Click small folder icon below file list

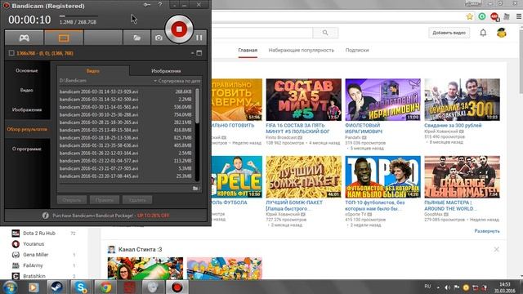point(196,189)
